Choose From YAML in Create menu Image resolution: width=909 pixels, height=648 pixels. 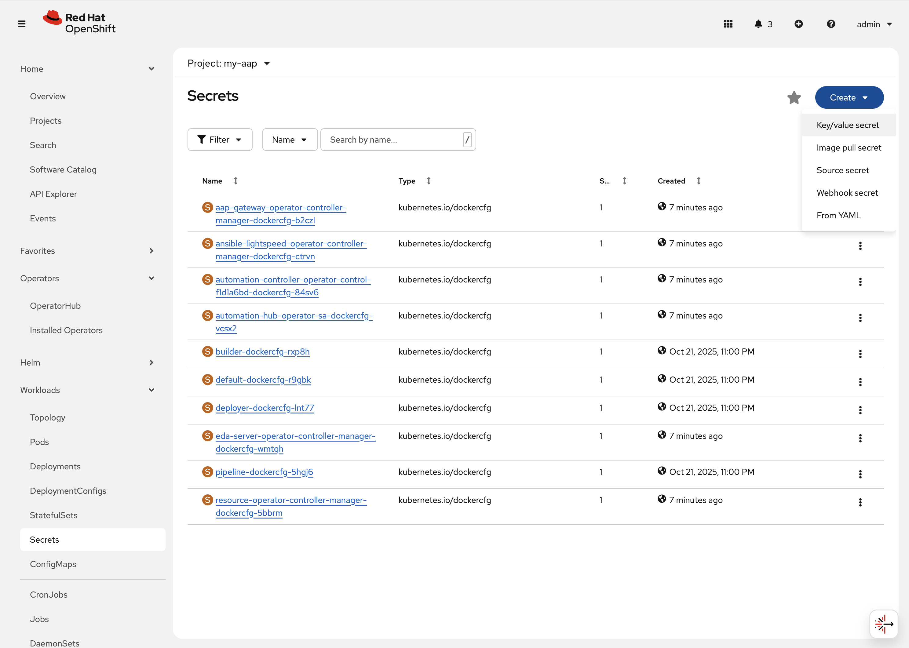point(838,216)
